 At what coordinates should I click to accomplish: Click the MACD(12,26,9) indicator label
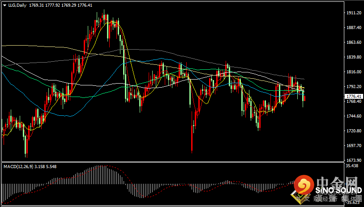click(18, 166)
